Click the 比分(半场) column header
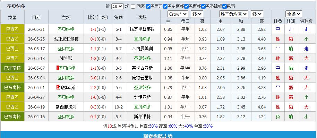The width and height of the screenshot is (317, 138). pyautogui.click(x=98, y=17)
